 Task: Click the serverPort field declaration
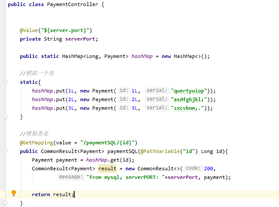[x=80, y=39]
